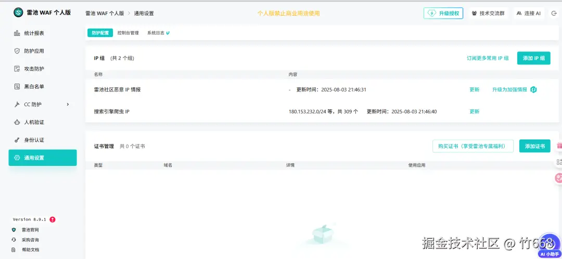The height and width of the screenshot is (259, 562).
Task: Select 通用设置 menu item
Action: click(43, 158)
